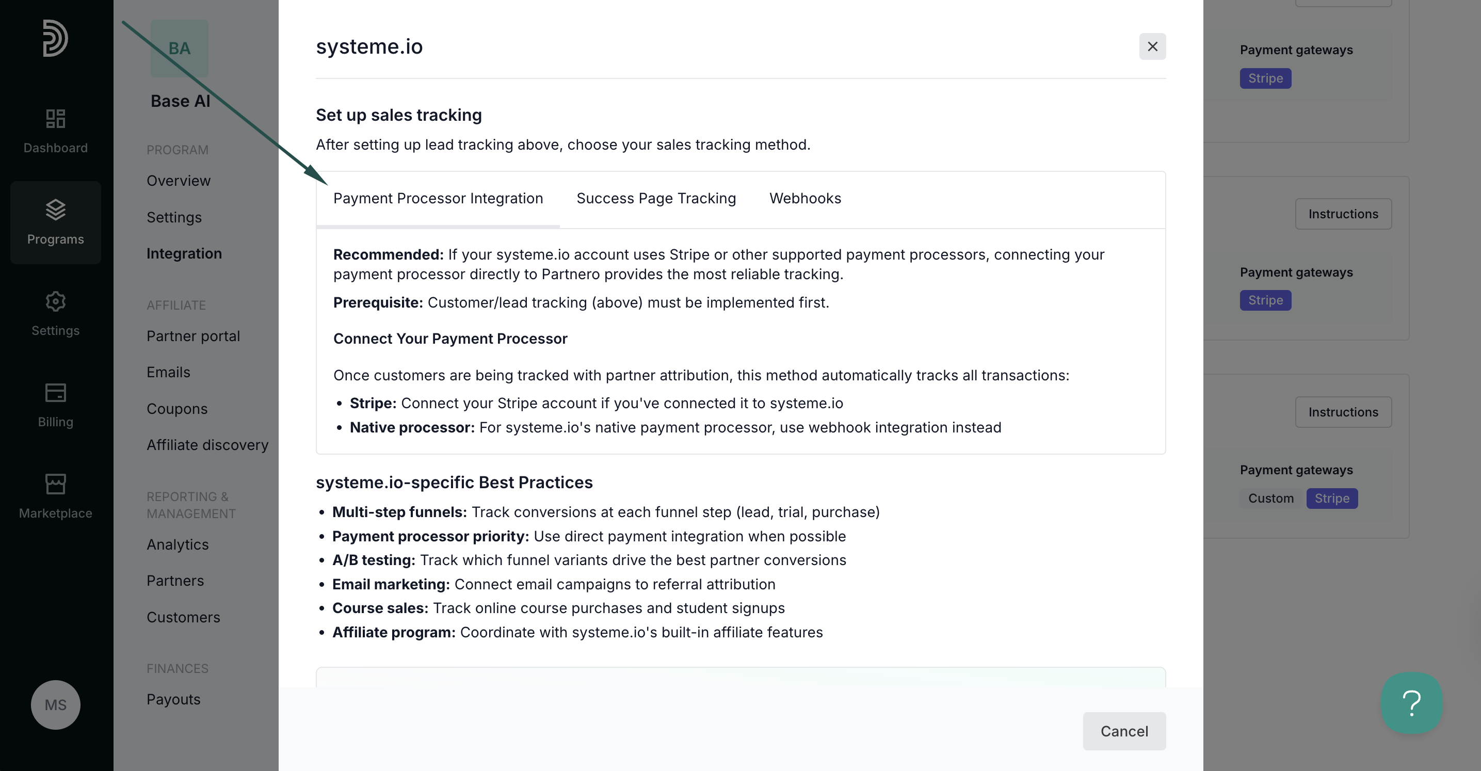
Task: Open the Settings gear icon
Action: coord(55,301)
